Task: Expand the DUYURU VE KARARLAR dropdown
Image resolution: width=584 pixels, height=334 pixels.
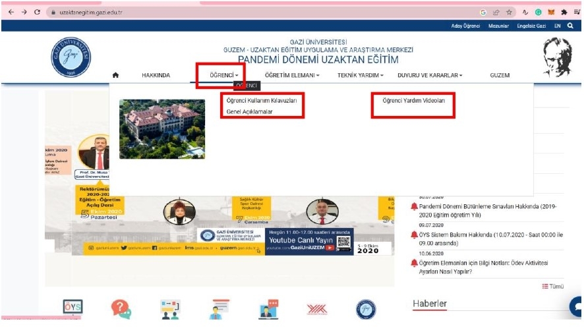Action: coord(430,75)
